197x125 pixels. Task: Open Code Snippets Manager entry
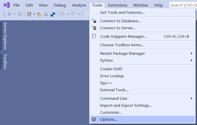tap(142, 36)
